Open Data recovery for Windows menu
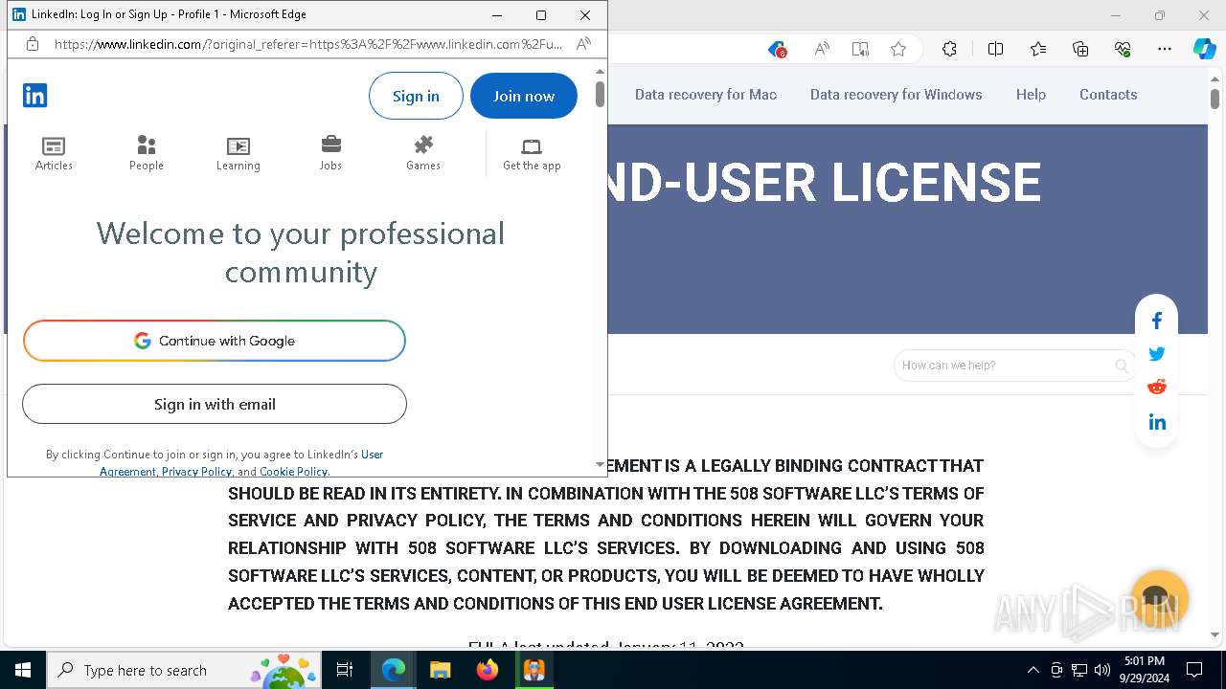Screen dimensions: 1226x689 click(x=897, y=95)
